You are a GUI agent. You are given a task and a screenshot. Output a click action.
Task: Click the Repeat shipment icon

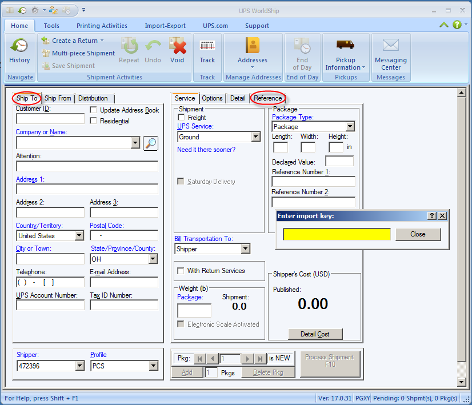130,46
